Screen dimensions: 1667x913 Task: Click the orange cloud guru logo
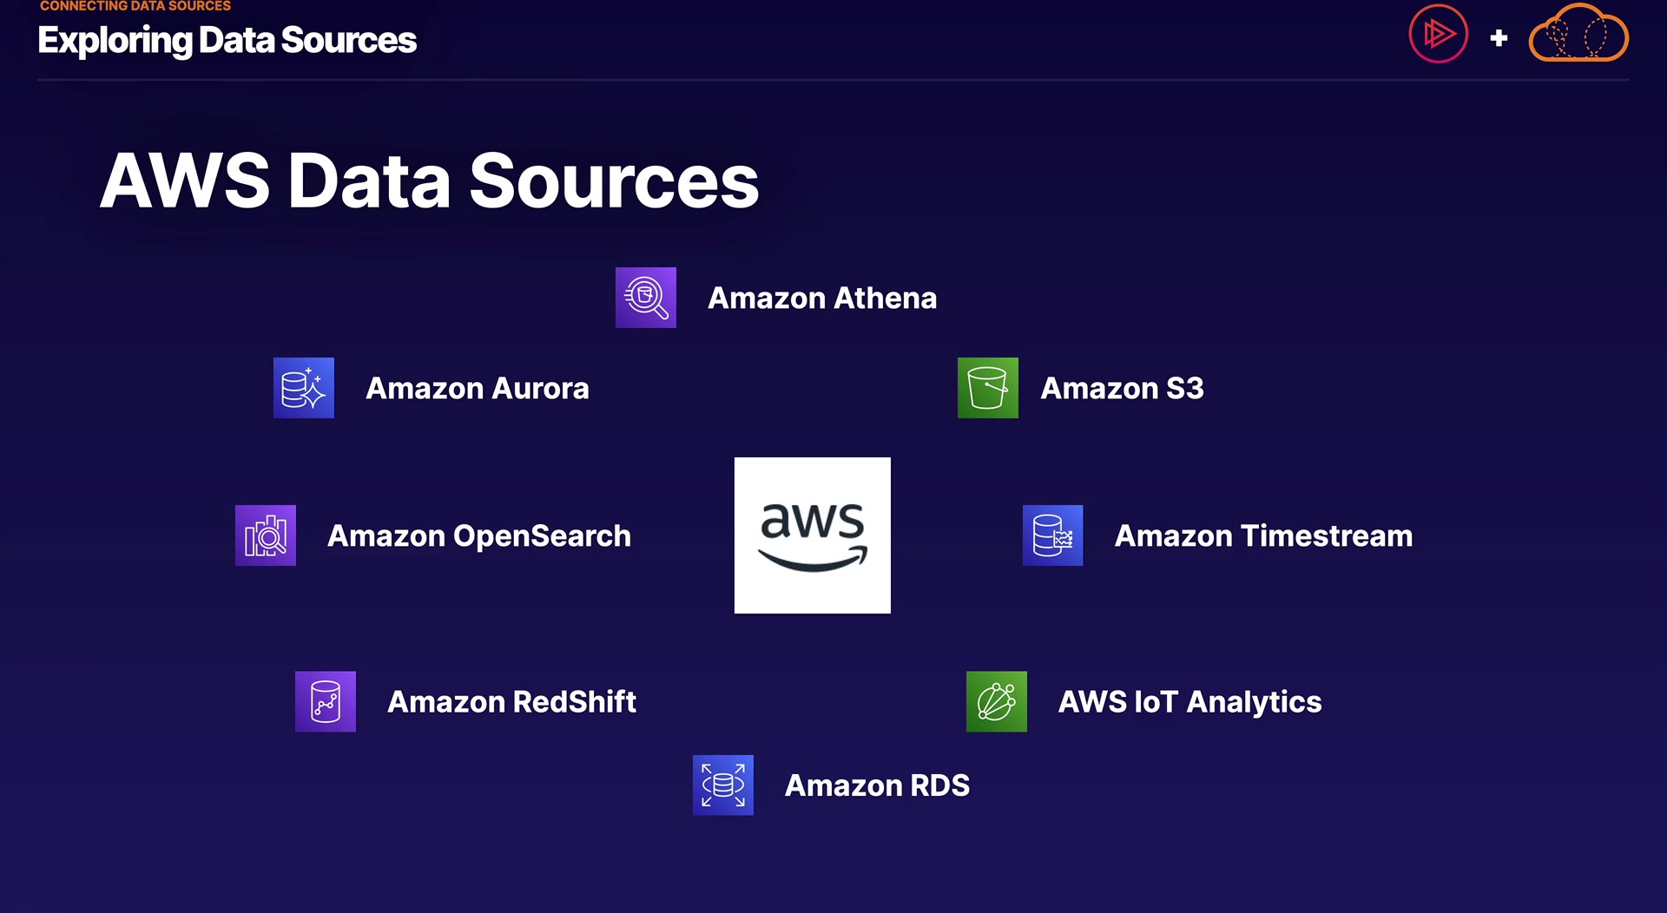pyautogui.click(x=1578, y=35)
